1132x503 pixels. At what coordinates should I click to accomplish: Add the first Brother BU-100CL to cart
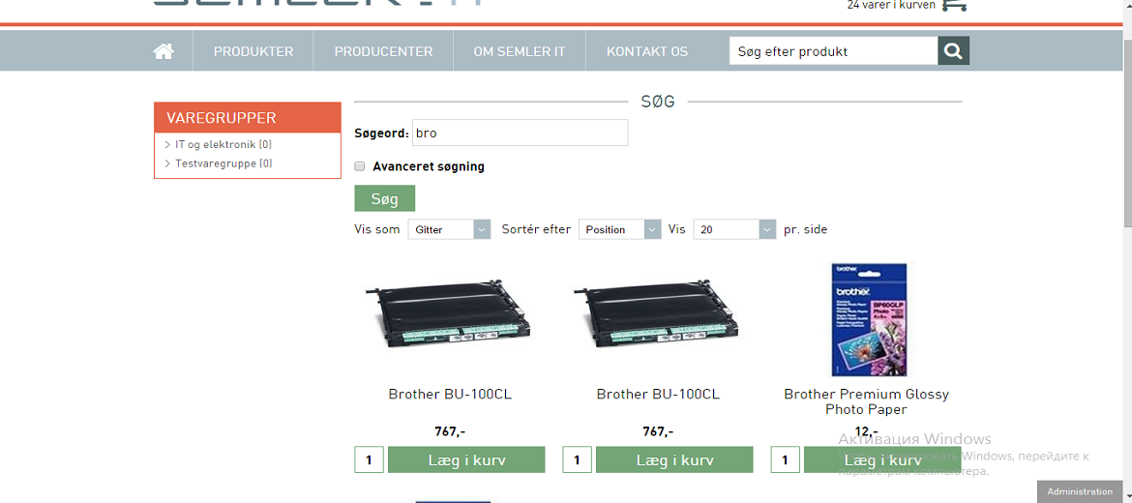click(x=466, y=460)
